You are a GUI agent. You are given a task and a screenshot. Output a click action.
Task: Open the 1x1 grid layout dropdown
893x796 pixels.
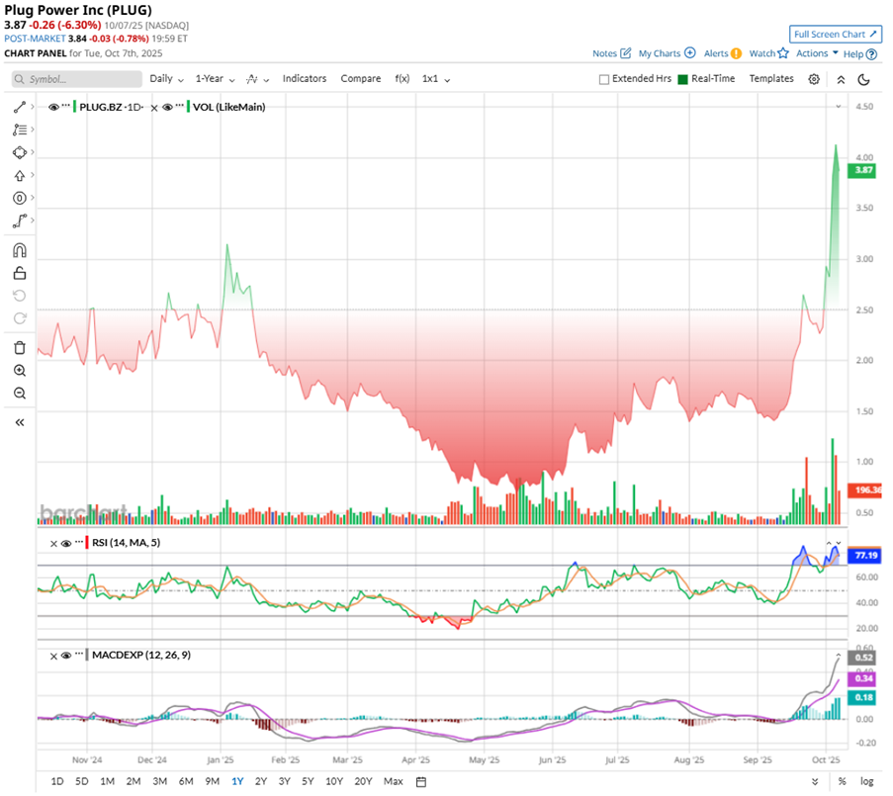tap(436, 78)
